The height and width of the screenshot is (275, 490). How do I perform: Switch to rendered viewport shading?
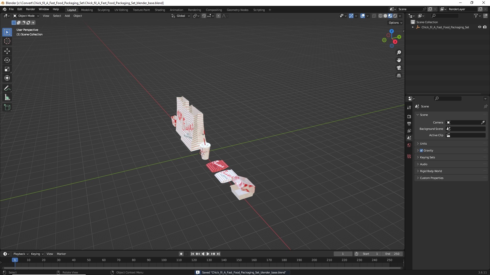(395, 16)
